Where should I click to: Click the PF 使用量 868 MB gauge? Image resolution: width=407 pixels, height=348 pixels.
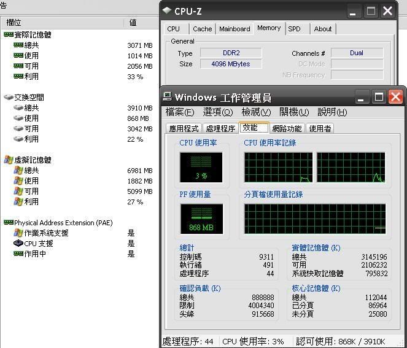(x=201, y=218)
